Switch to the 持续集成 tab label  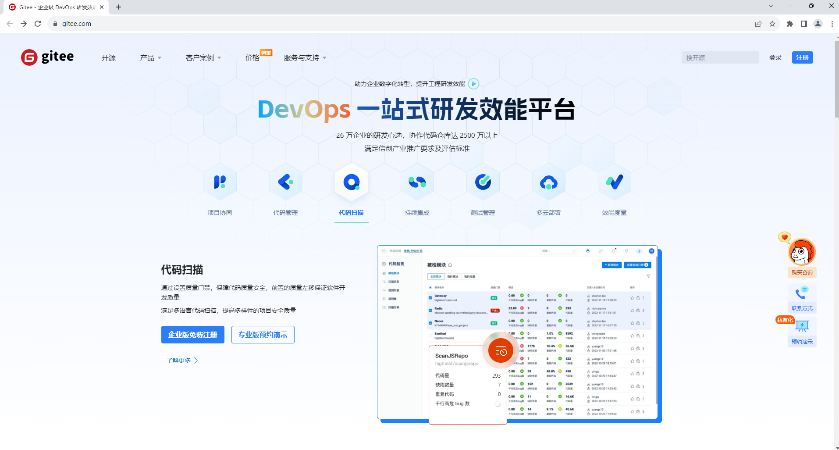coord(417,213)
